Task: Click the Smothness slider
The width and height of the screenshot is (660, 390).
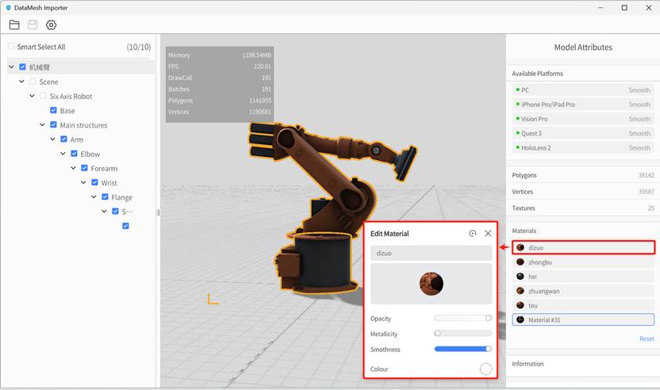Action: tap(462, 349)
